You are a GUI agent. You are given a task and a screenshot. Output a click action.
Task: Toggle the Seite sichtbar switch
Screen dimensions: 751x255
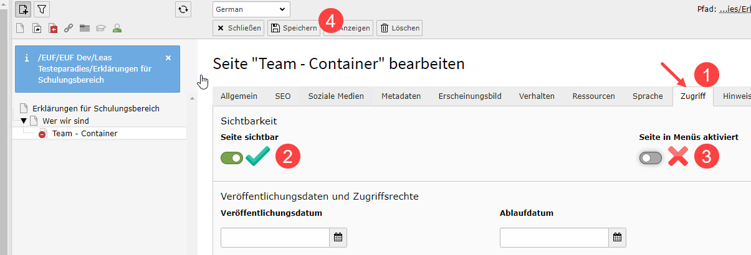[x=232, y=158]
